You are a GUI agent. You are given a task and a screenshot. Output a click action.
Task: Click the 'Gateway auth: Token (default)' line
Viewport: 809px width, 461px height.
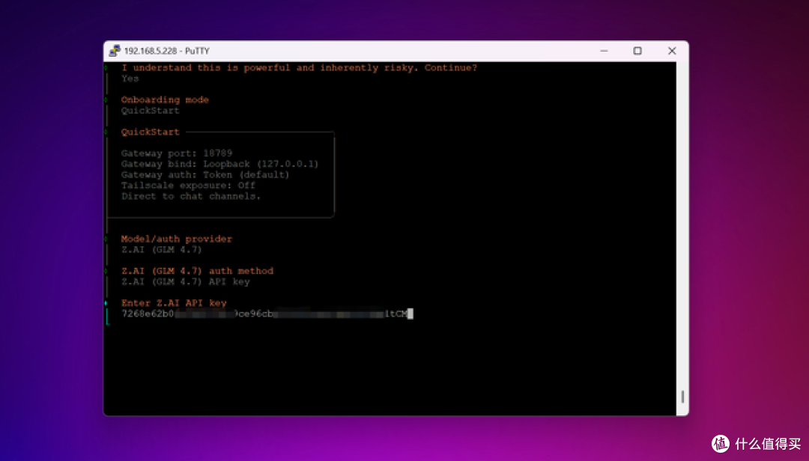click(205, 175)
